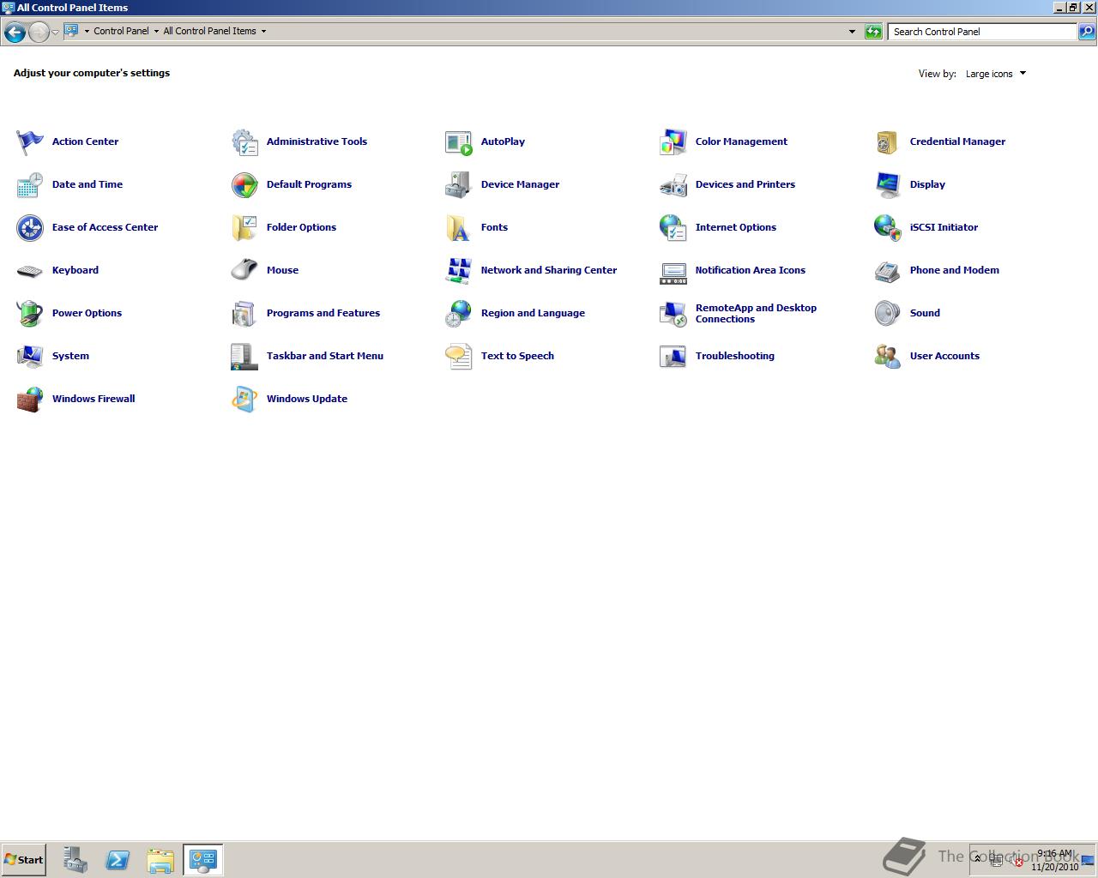Open Devices and Printers icon
This screenshot has width=1098, height=878.
click(673, 184)
